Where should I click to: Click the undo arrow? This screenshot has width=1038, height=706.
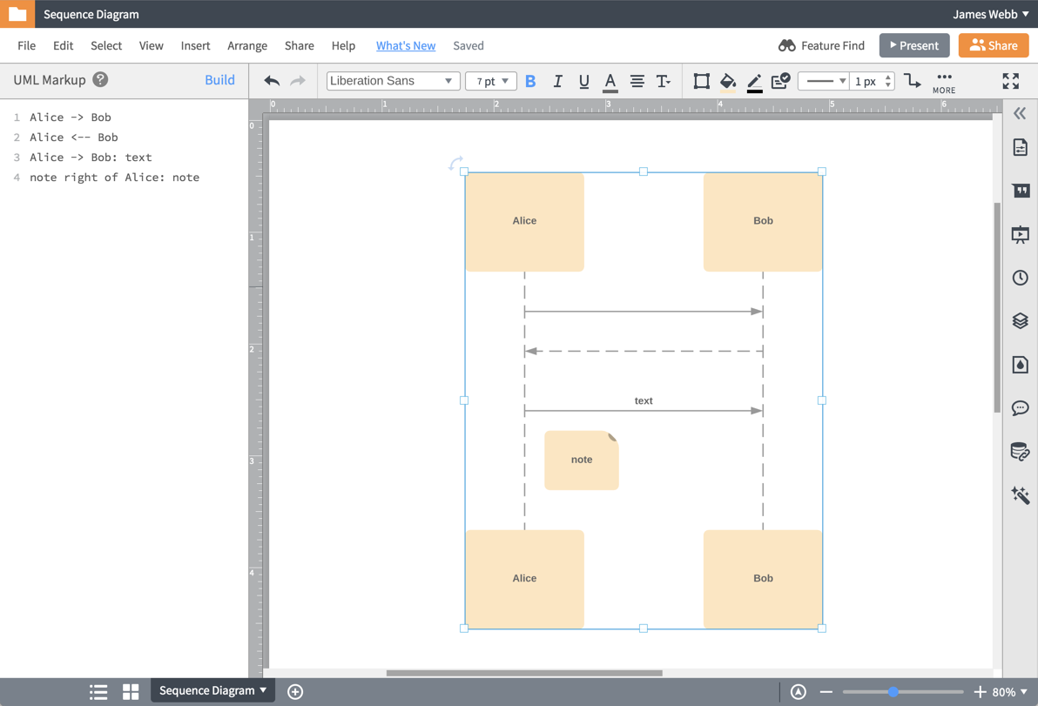[x=271, y=81]
